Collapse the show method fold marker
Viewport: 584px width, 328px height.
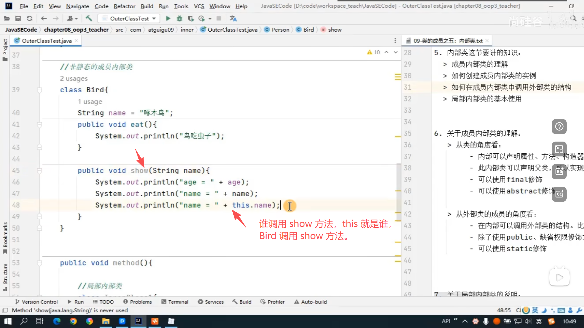click(x=39, y=171)
